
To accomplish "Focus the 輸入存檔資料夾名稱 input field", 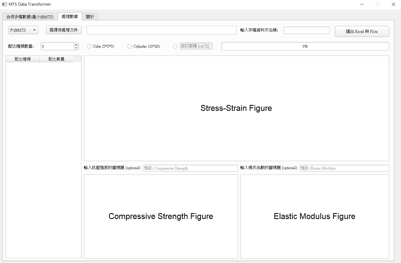I will click(x=307, y=30).
